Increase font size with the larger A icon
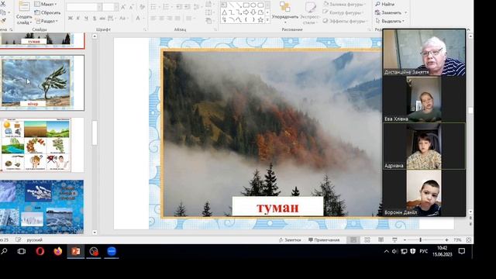Screen dimensions: 496x279 coord(123,7)
